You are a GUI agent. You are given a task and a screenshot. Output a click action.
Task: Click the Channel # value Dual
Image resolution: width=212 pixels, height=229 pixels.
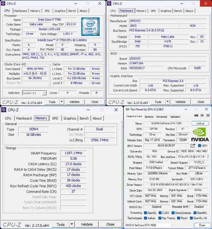click(x=99, y=129)
